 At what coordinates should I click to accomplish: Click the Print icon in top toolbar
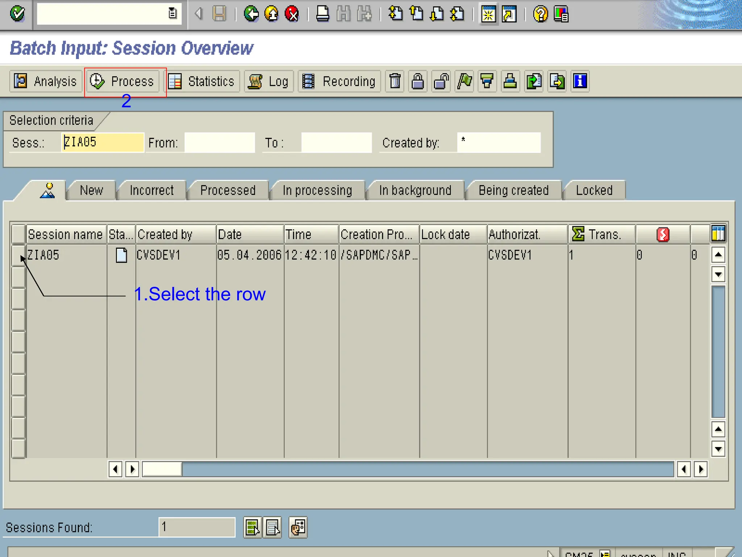click(x=322, y=14)
